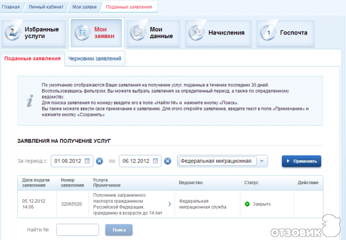The image size is (346, 240).
Task: Clear the start date 01.08.2012
Action: (x=100, y=161)
